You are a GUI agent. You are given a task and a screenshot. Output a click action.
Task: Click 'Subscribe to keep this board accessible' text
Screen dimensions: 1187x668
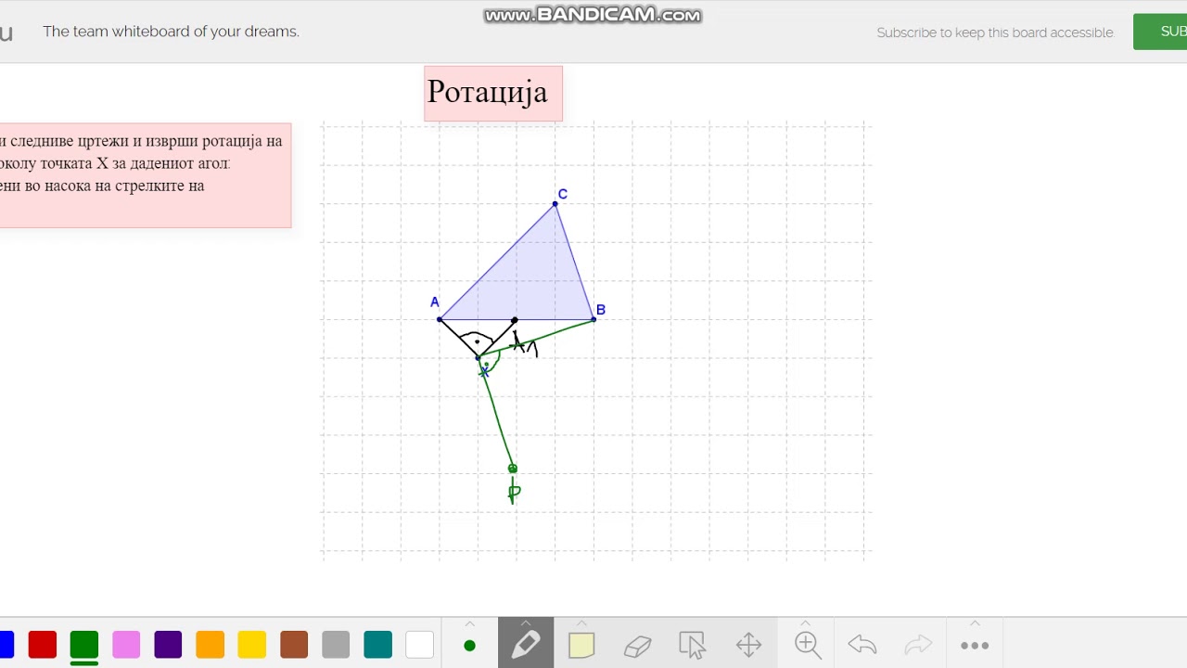tap(995, 32)
